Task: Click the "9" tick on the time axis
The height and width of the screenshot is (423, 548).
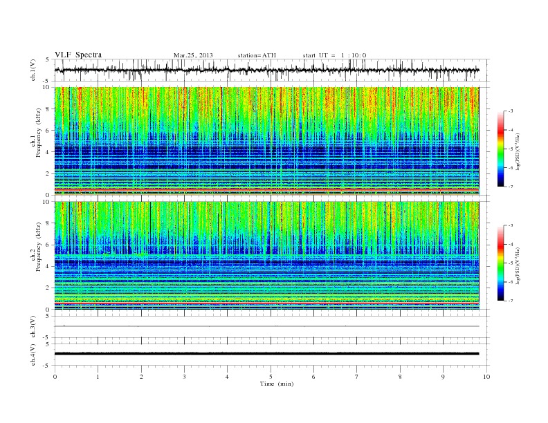Action: click(443, 377)
